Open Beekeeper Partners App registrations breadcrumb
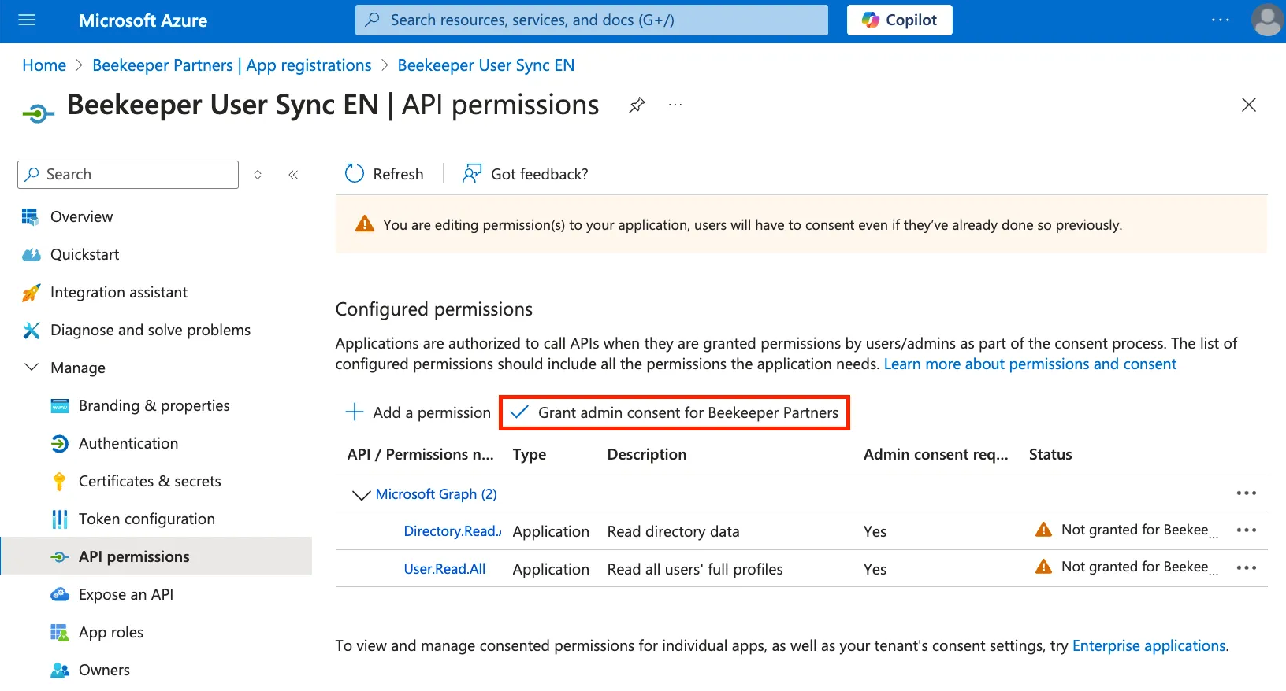Viewport: 1286px width, 691px height. (232, 65)
